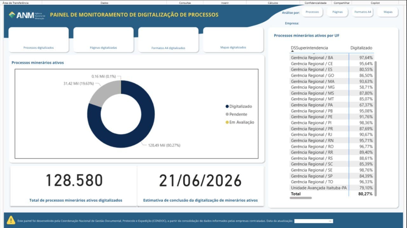Switch to the Inserir ribbon tab
Image resolution: width=407 pixels, height=228 pixels.
tap(225, 2)
